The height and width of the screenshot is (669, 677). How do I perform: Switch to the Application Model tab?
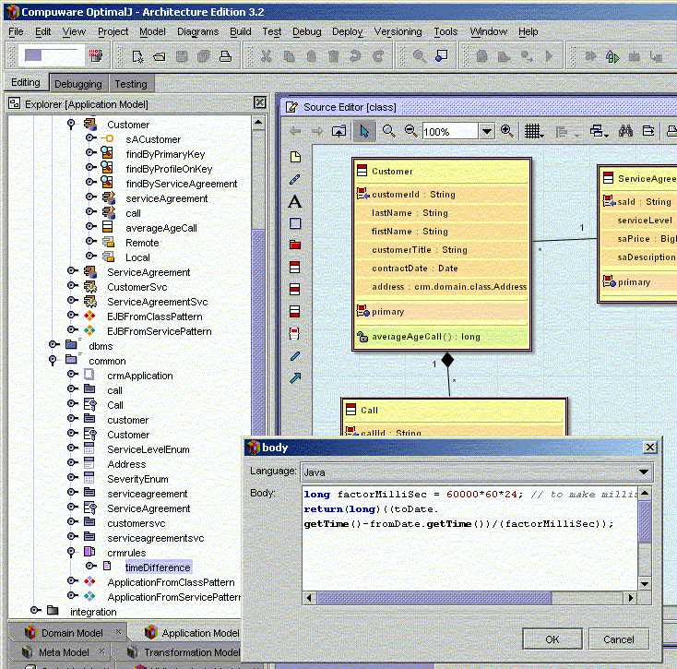pos(192,633)
